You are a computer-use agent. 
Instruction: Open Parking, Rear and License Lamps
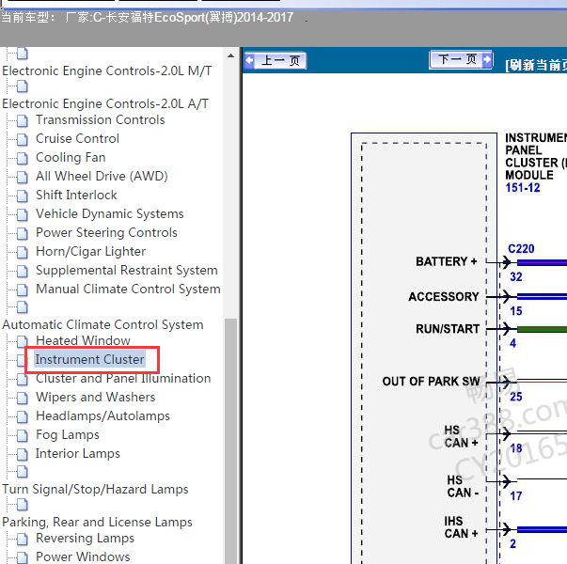click(x=97, y=522)
